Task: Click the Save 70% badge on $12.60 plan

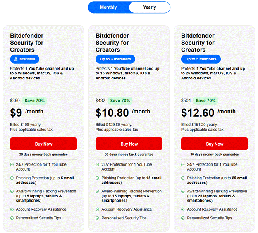Action: pos(205,101)
